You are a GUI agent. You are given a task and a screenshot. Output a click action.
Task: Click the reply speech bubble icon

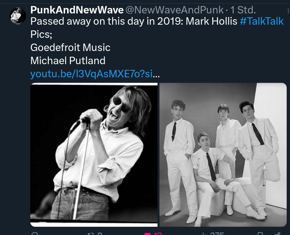tap(35, 234)
